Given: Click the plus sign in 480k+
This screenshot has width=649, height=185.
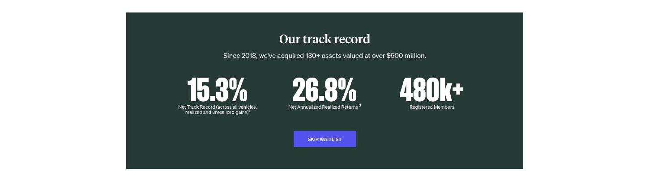Looking at the screenshot, I should [x=457, y=88].
